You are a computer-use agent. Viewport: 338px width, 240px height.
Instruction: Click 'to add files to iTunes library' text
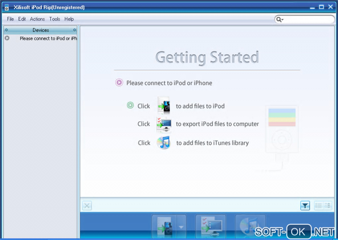pos(212,143)
